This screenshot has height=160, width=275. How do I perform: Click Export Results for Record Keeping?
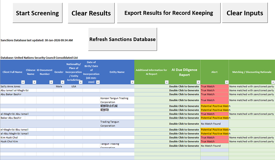169,13
